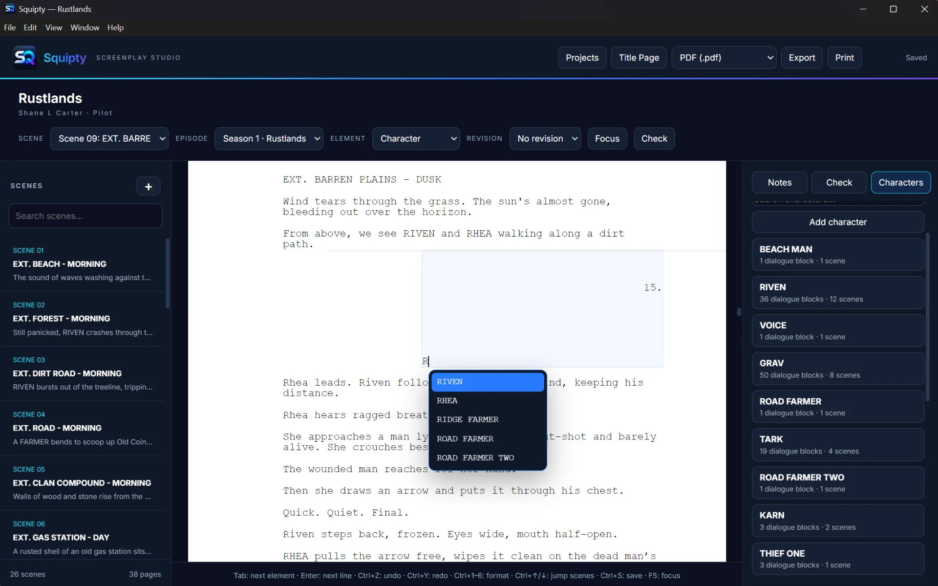Select the GRAV character card
Screen dimensions: 938x586
pos(838,369)
